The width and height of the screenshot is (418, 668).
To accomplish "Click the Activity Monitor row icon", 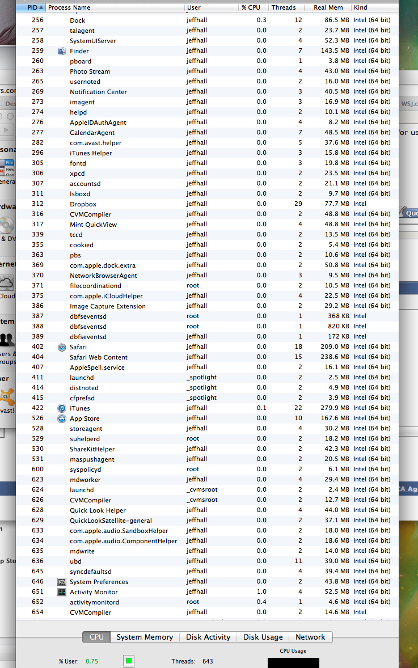I will 62,592.
